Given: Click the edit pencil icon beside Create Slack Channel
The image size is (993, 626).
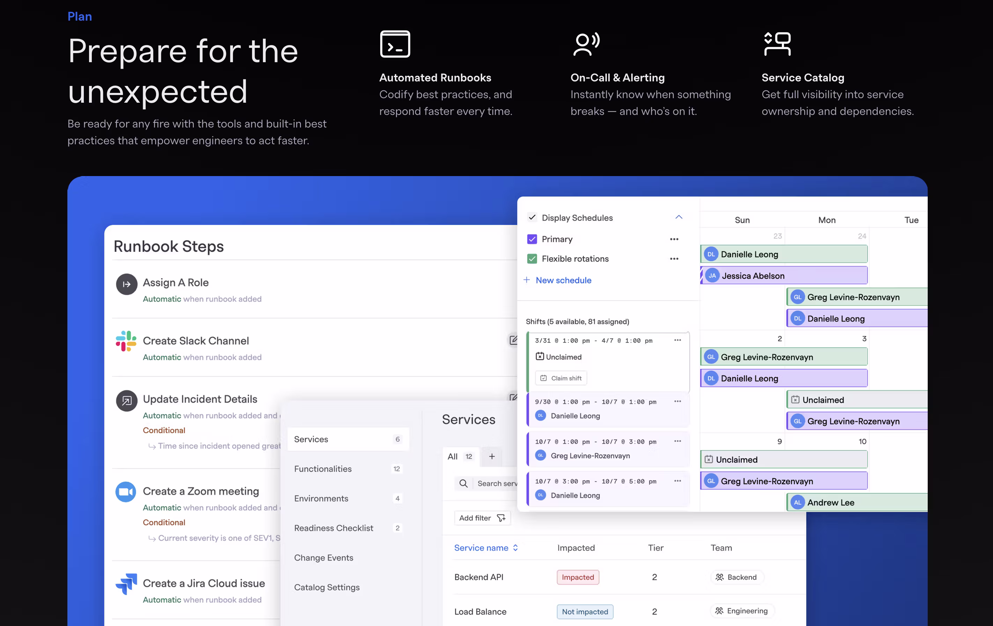Looking at the screenshot, I should point(513,340).
